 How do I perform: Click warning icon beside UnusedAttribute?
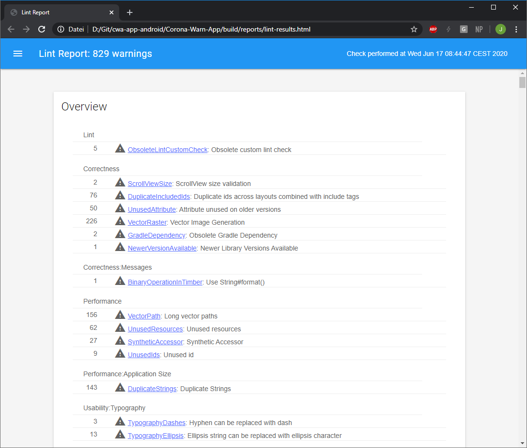[x=120, y=208]
